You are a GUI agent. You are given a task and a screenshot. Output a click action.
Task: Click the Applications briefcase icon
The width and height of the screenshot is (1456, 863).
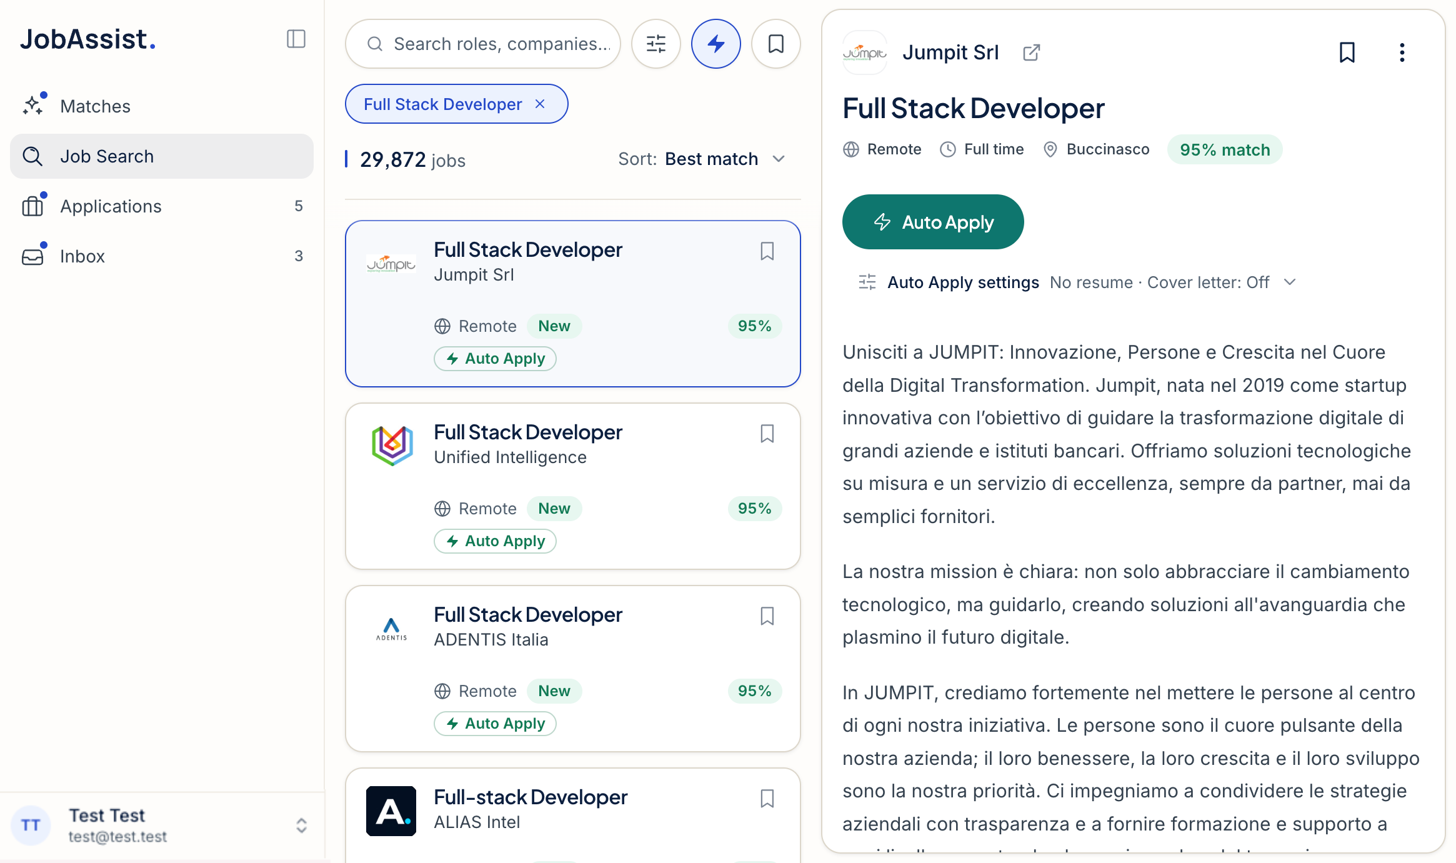coord(32,206)
